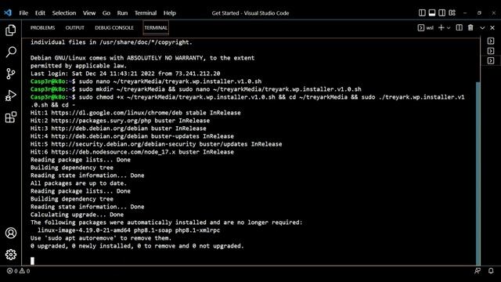Toggle primary side bar layout icon
The width and height of the screenshot is (501, 282).
(422, 13)
